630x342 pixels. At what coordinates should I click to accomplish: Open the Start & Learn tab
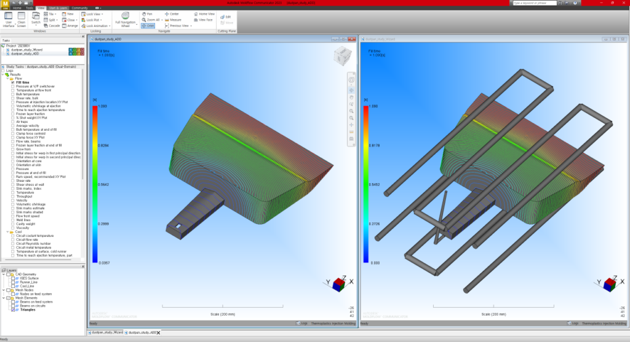58,8
